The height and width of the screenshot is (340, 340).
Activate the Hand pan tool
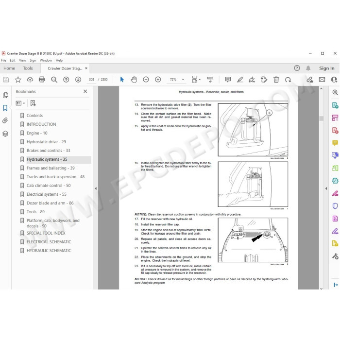pyautogui.click(x=134, y=80)
